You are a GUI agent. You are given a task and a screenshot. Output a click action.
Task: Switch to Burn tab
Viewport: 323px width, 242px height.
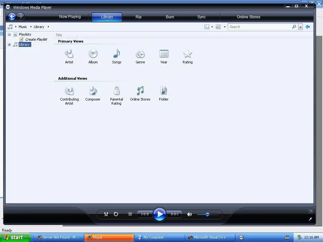point(170,17)
